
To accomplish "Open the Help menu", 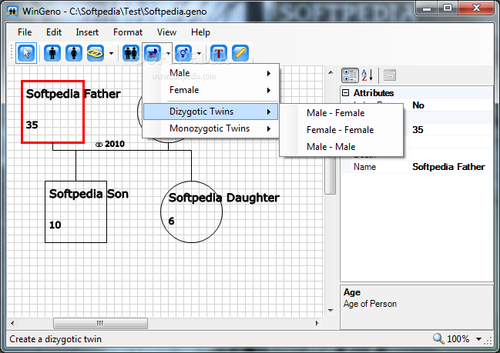I will [200, 32].
